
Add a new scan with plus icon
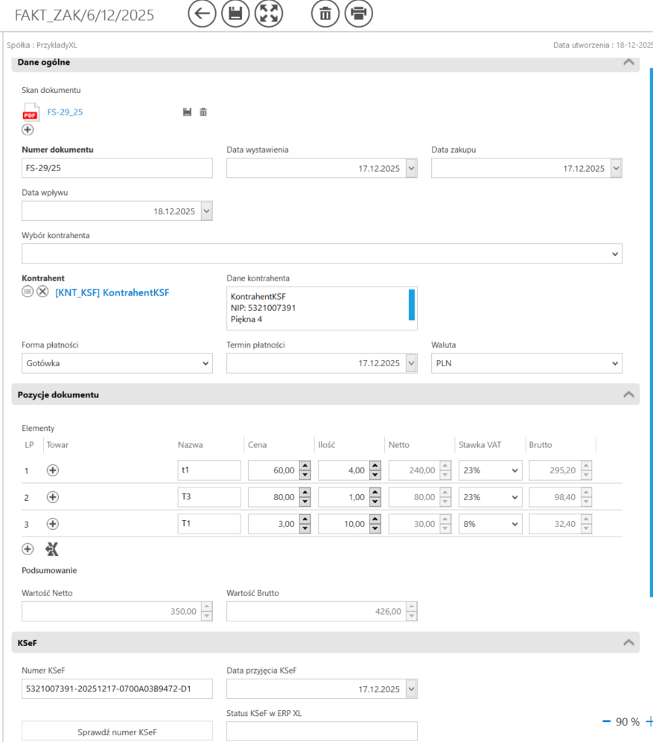click(x=28, y=129)
